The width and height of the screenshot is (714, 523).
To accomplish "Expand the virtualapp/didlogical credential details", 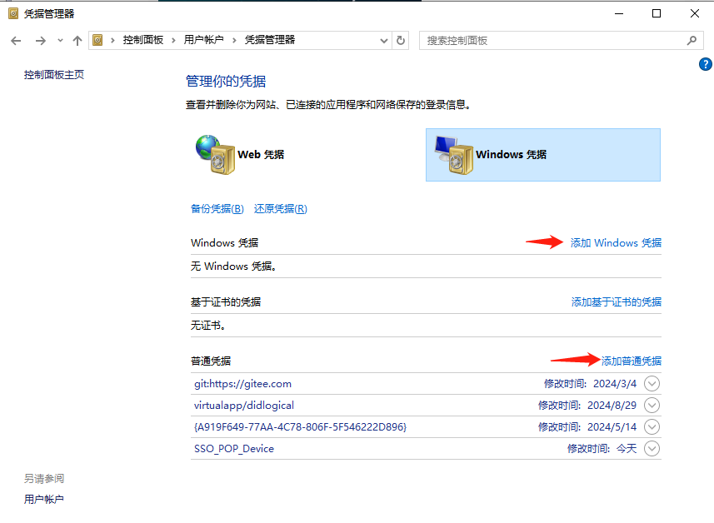I will (x=652, y=405).
